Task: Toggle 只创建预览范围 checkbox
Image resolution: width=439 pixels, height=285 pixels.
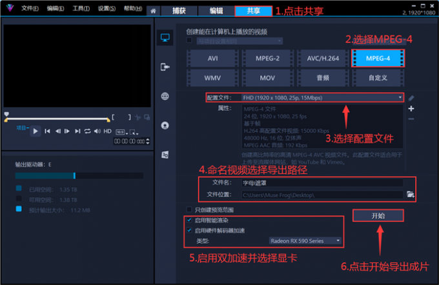Action: tap(189, 210)
